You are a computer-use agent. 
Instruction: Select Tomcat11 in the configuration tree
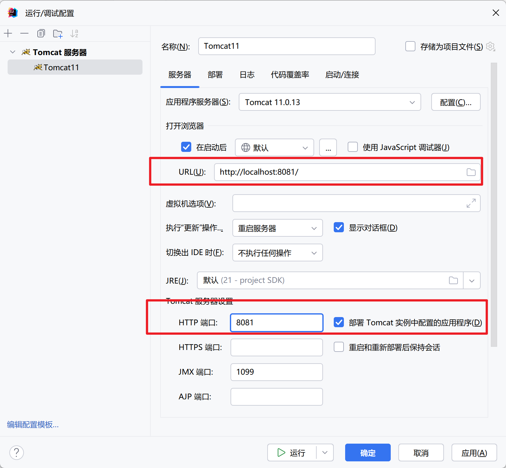pos(75,67)
